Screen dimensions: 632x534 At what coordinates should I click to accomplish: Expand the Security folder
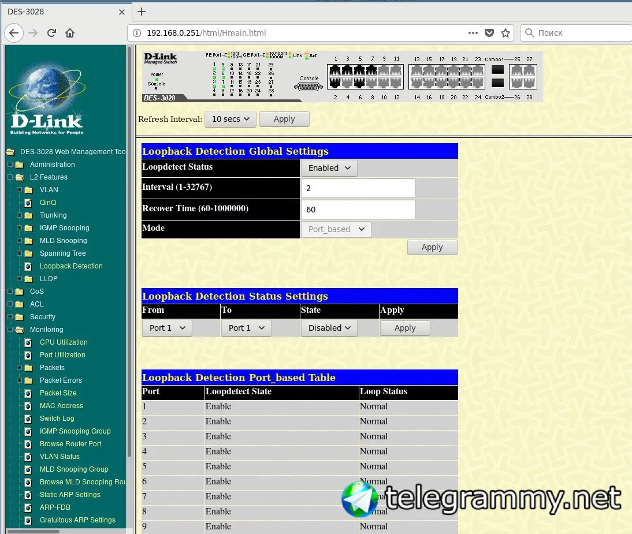click(x=10, y=316)
